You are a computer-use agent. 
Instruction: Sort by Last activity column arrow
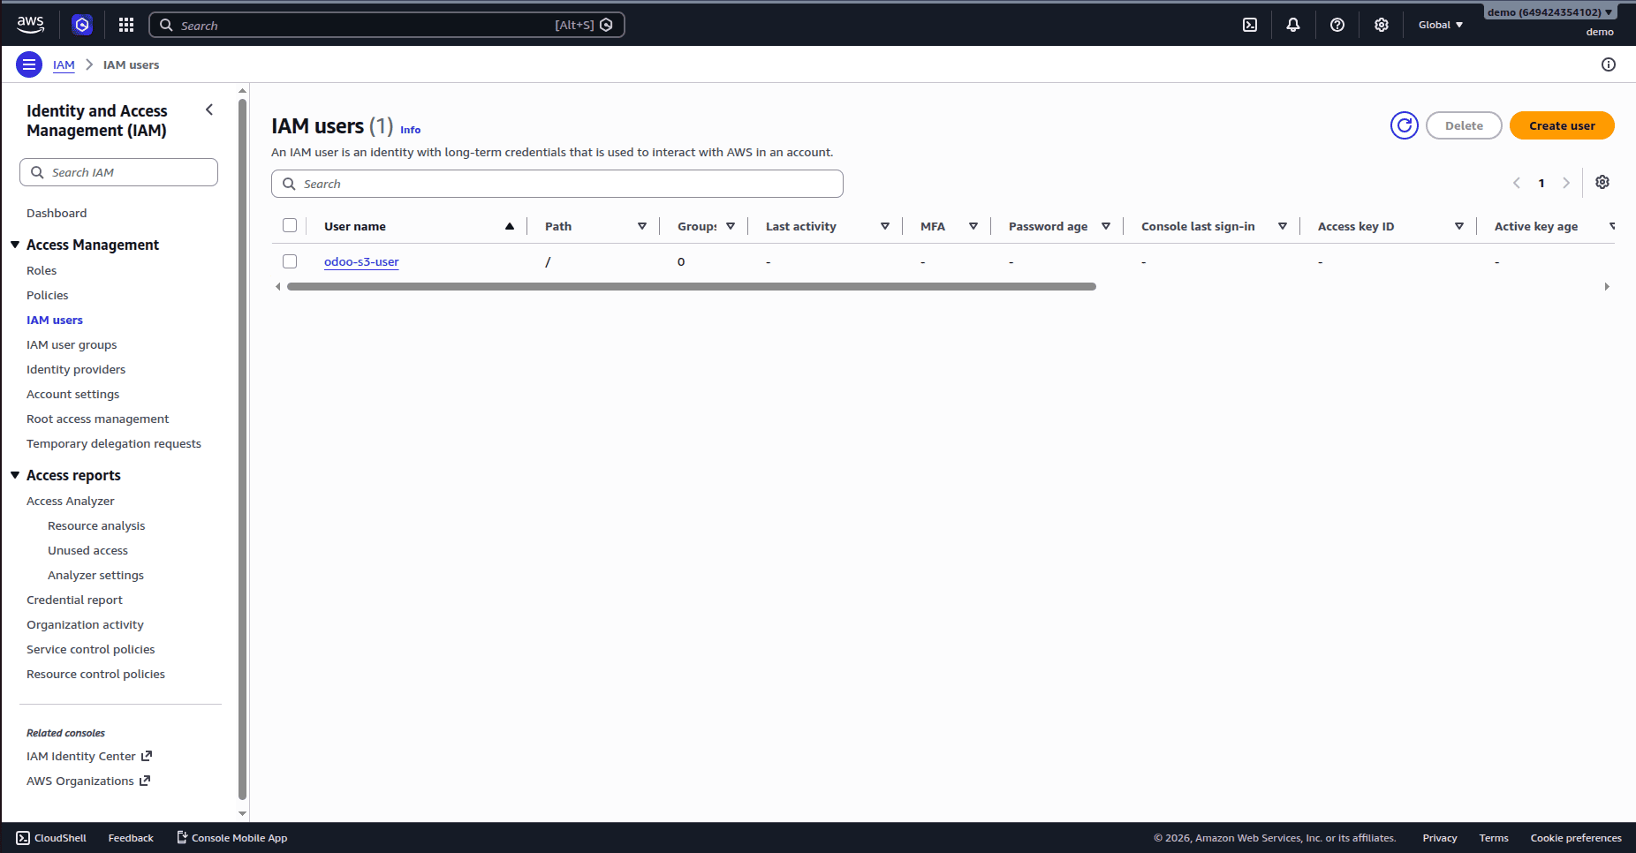tap(885, 226)
